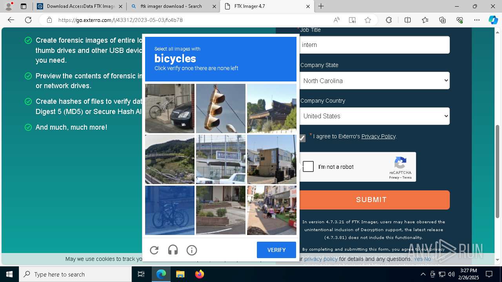Screen dimensions: 502x282
Task: Close the ftk imager download Search tab
Action: [214, 6]
